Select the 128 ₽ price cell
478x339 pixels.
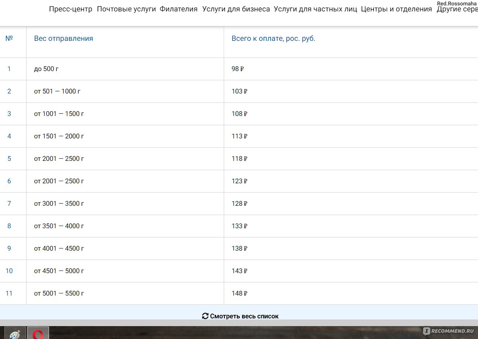[x=351, y=204]
